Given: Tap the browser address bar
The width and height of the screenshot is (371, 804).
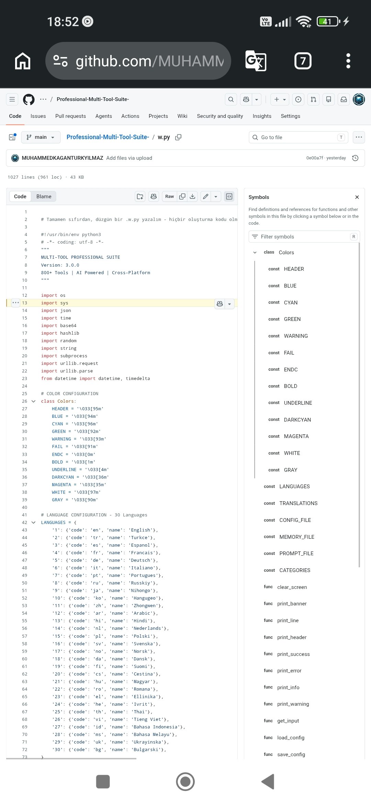Looking at the screenshot, I should (138, 61).
